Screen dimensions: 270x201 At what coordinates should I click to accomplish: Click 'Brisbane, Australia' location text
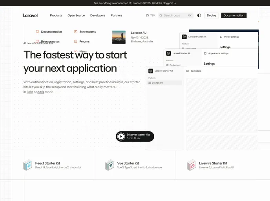click(x=142, y=42)
